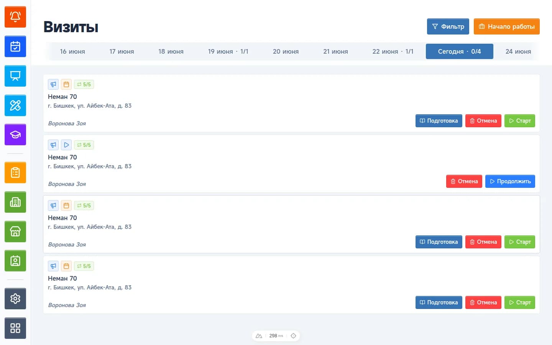Click the Визиты page heading

71,27
